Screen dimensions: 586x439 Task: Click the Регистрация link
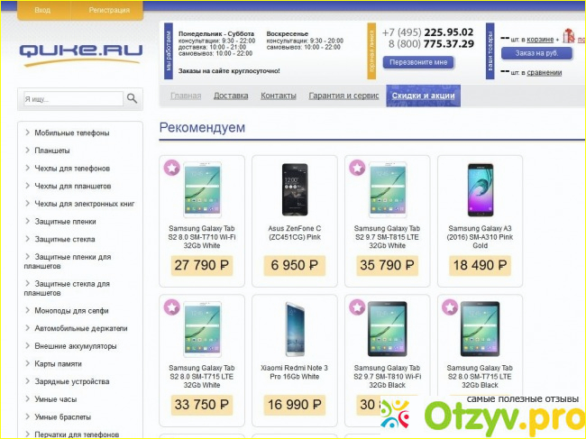point(109,11)
